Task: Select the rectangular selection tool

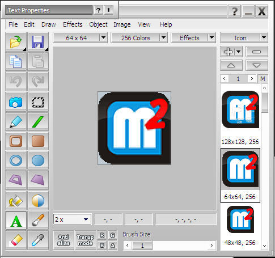Action: pyautogui.click(x=38, y=101)
